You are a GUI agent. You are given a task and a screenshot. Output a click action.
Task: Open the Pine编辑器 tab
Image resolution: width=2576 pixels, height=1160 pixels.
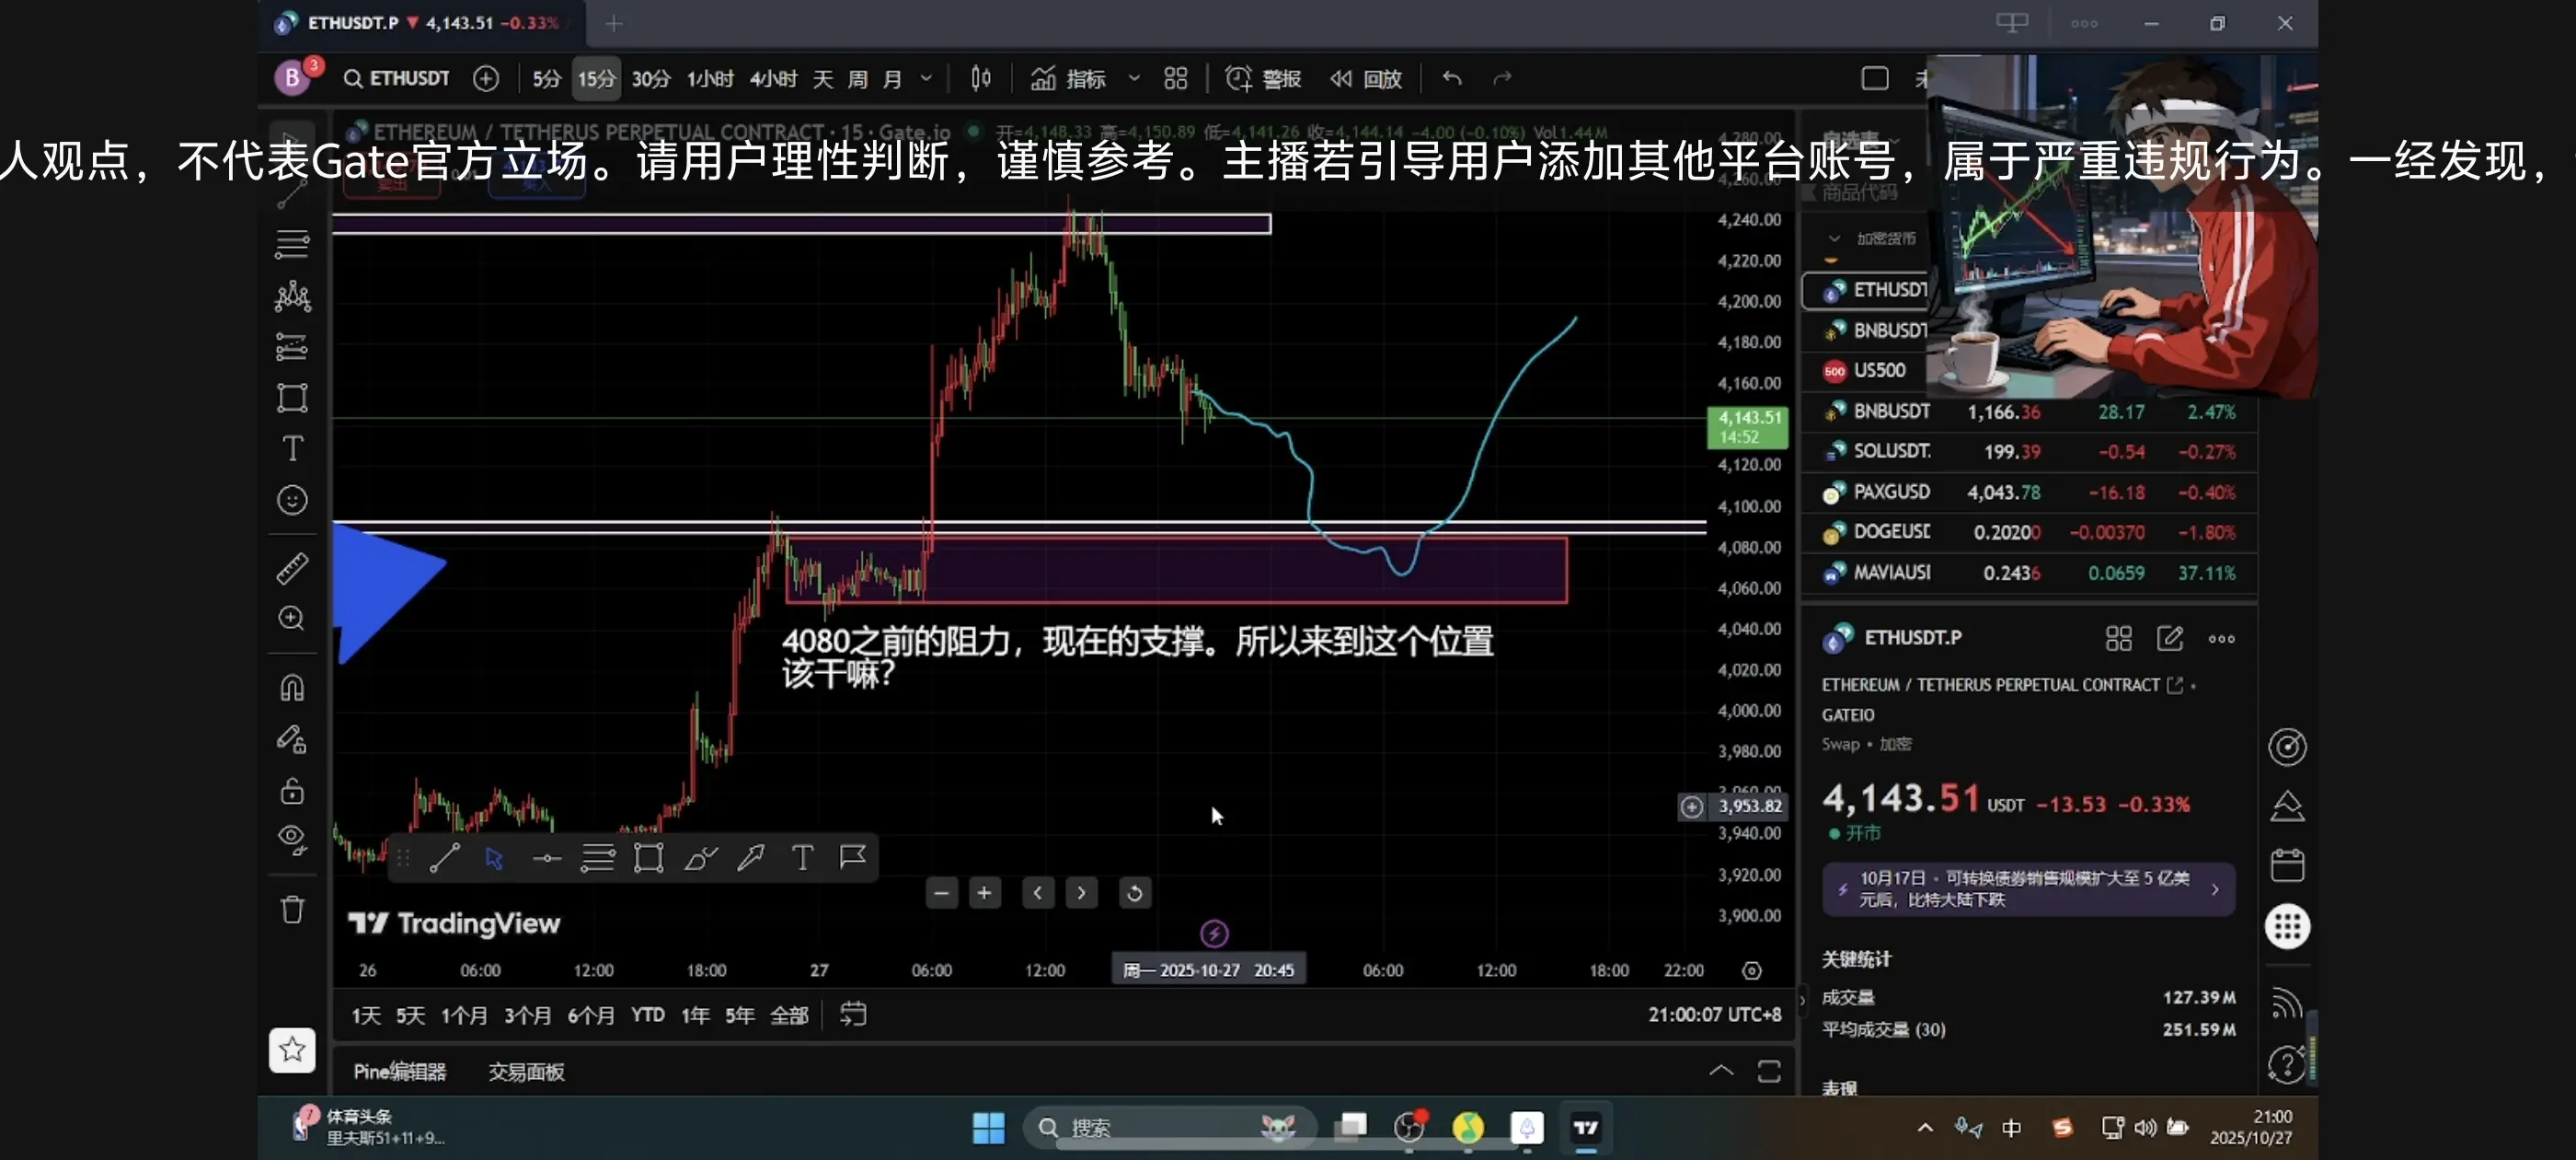coord(399,1072)
